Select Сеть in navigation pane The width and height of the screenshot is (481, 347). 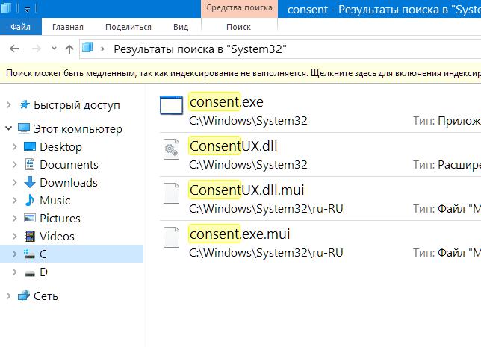tap(46, 296)
